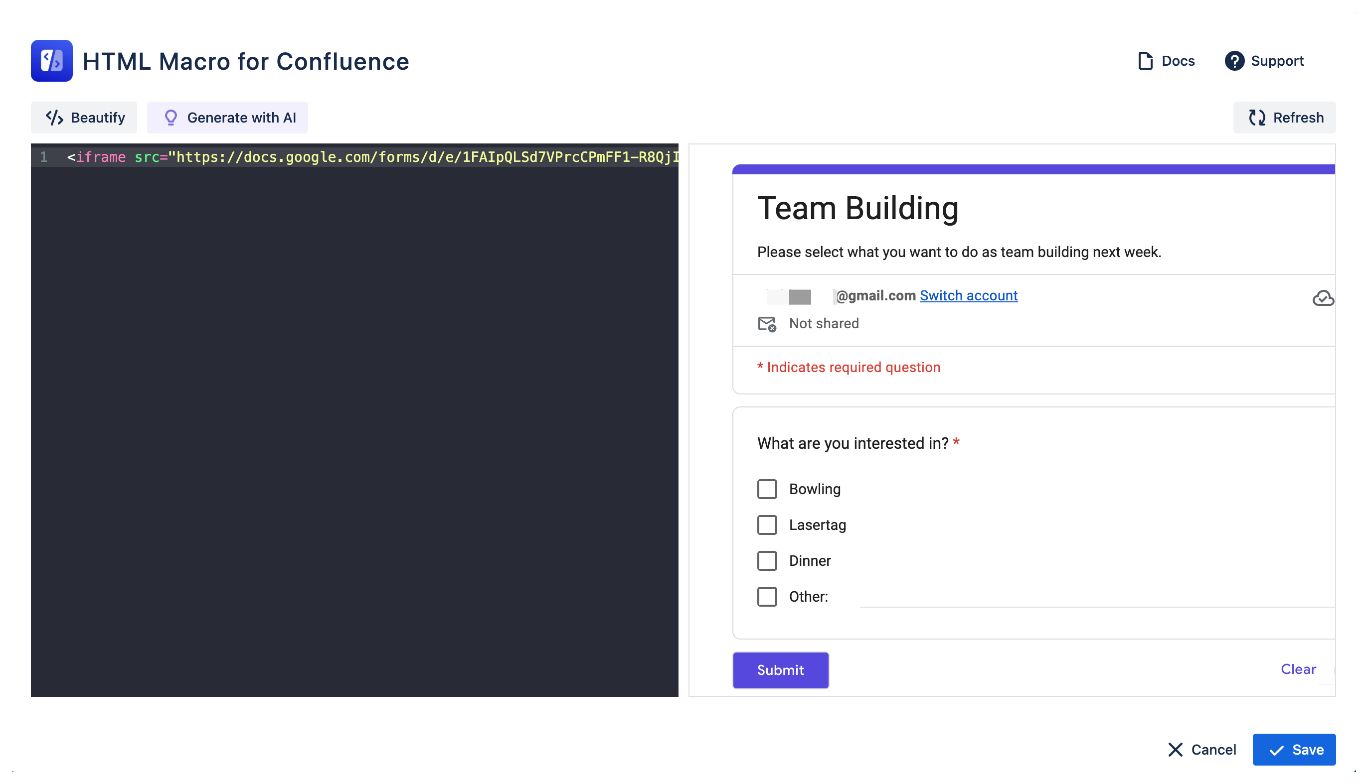Click the cloud saved status icon
The image size is (1368, 784).
click(x=1323, y=298)
